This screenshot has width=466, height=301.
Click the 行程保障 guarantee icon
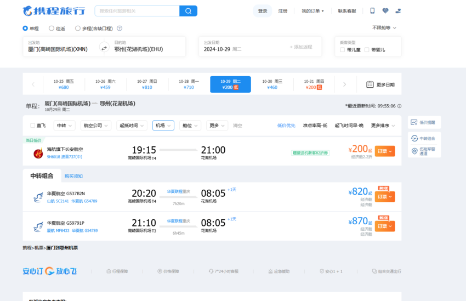tap(109, 271)
